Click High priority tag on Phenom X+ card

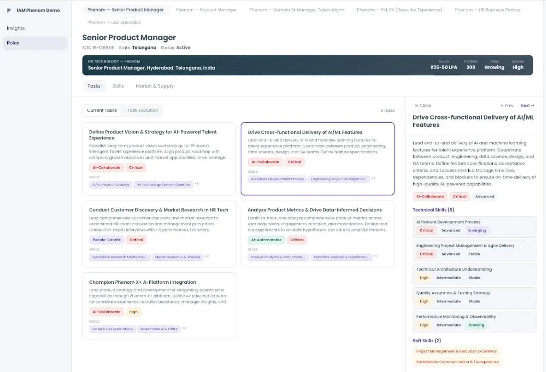[133, 312]
